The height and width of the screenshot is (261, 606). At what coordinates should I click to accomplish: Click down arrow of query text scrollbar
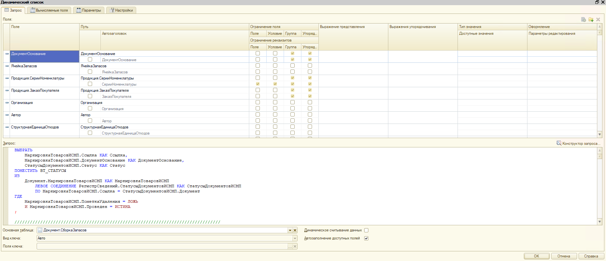600,221
